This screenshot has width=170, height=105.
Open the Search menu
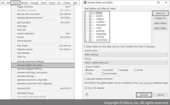[x=44, y=3]
